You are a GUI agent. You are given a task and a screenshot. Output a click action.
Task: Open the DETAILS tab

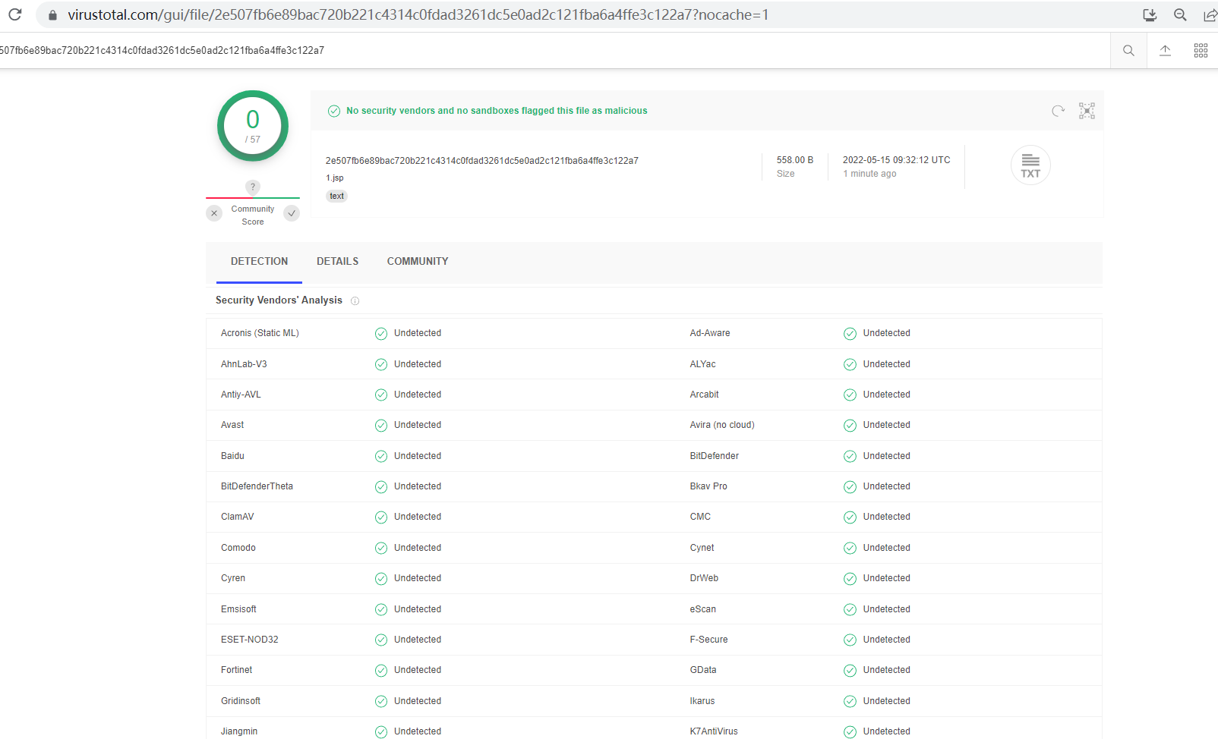[x=337, y=261]
